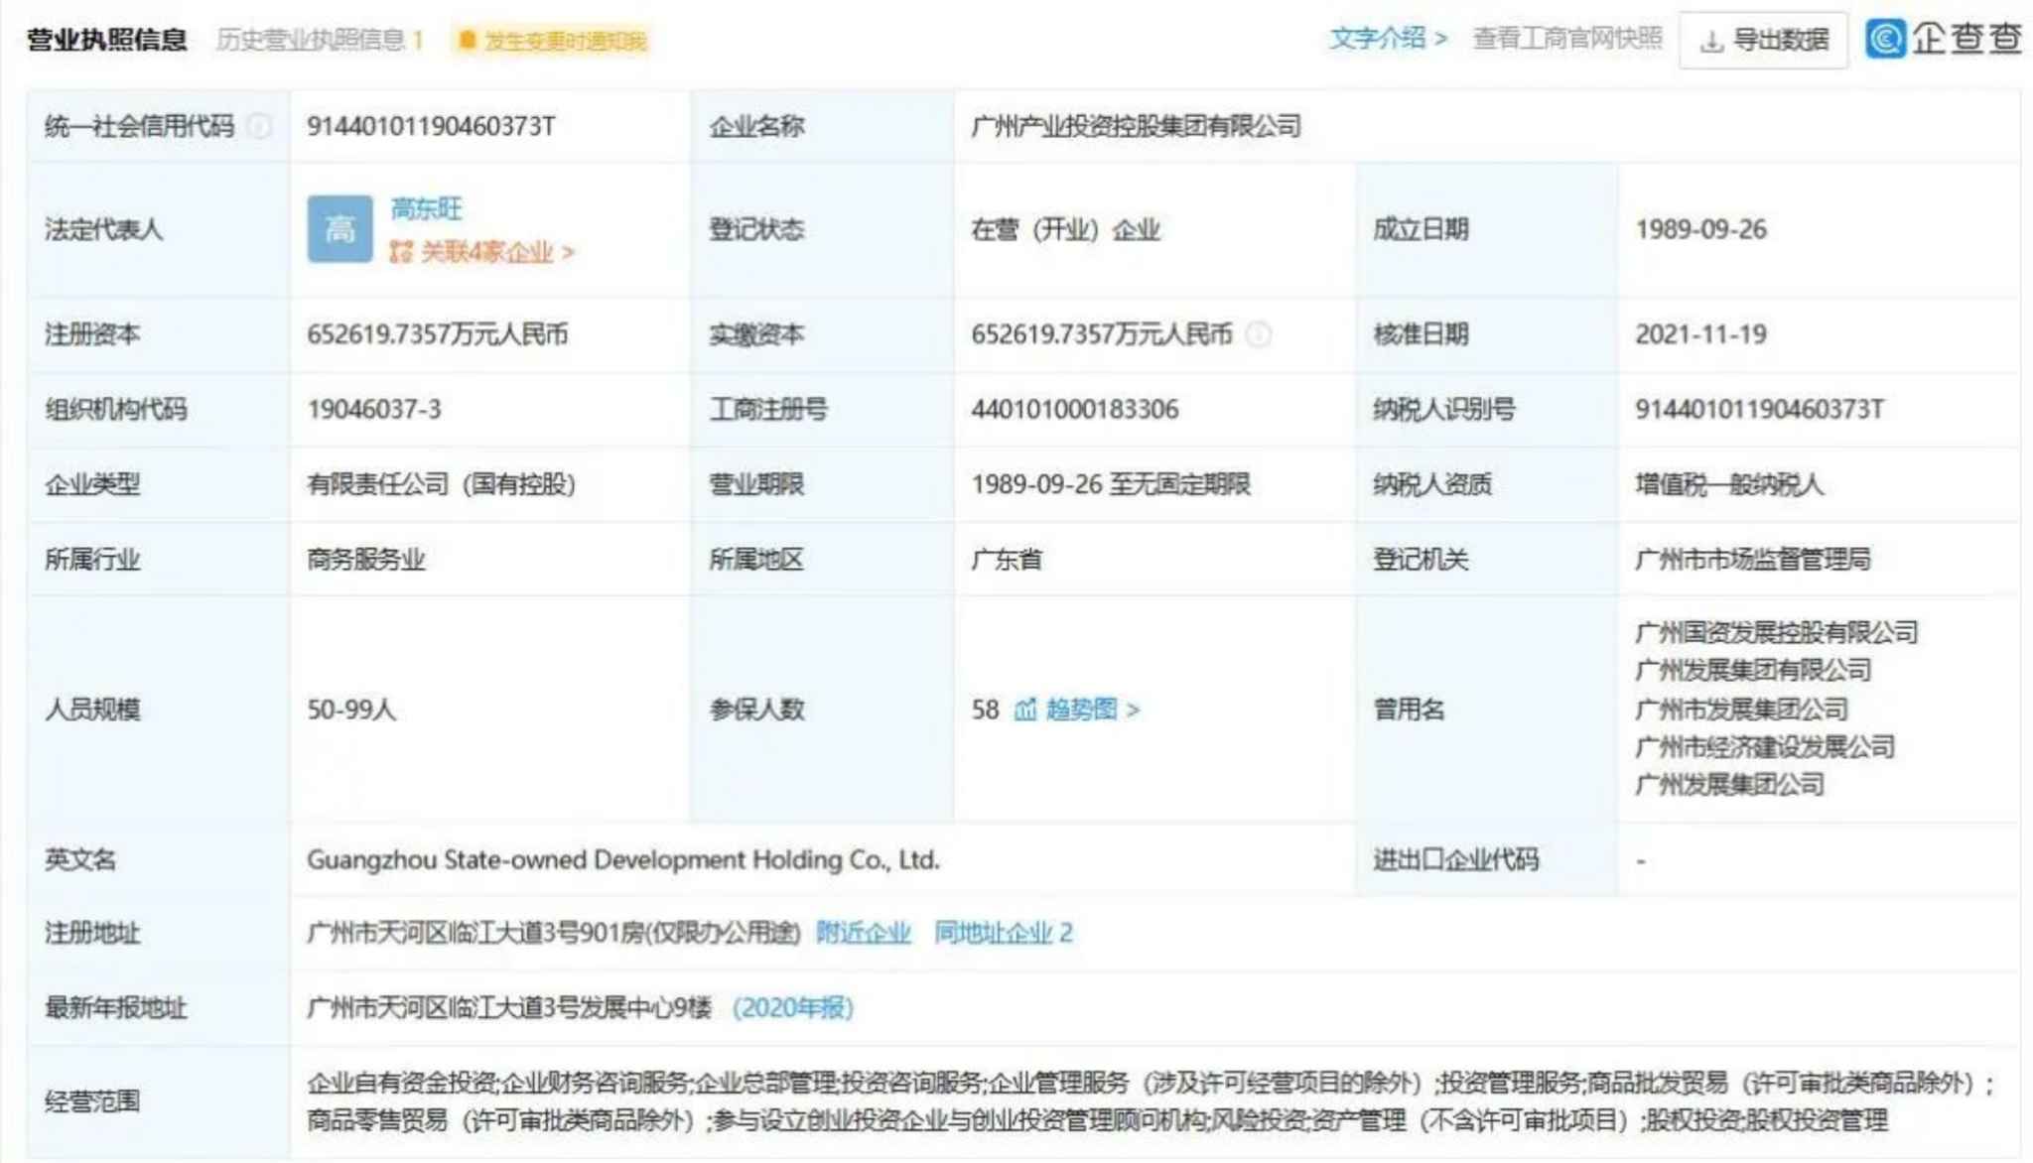Image resolution: width=2033 pixels, height=1163 pixels.
Task: Click the 经营范围 business scope text
Action: click(1150, 1101)
